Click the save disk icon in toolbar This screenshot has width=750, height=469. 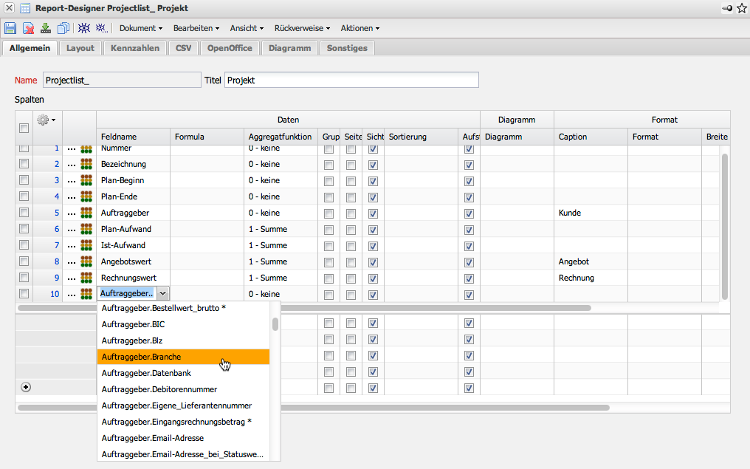[10, 28]
